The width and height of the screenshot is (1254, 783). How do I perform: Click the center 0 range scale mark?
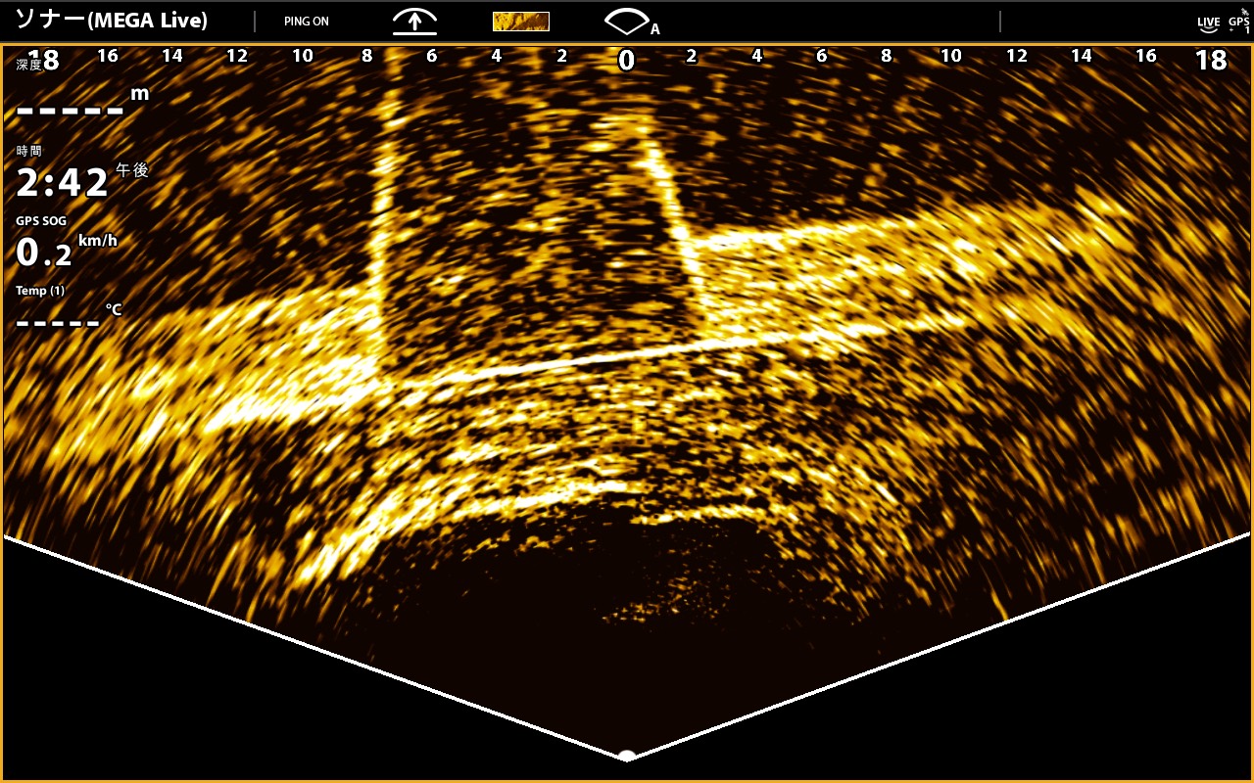coord(626,61)
